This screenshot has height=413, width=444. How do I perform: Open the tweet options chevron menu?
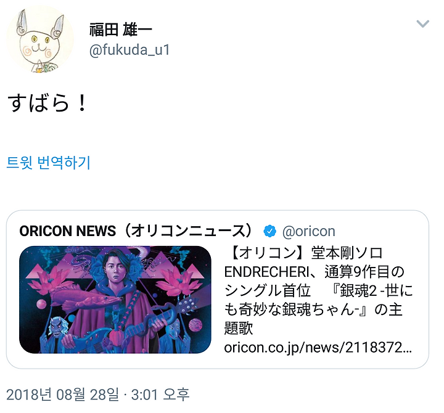pyautogui.click(x=422, y=23)
